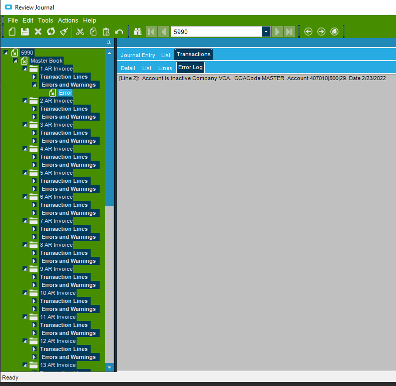Click the Paste clipboard icon
The height and width of the screenshot is (386, 396).
tap(106, 32)
